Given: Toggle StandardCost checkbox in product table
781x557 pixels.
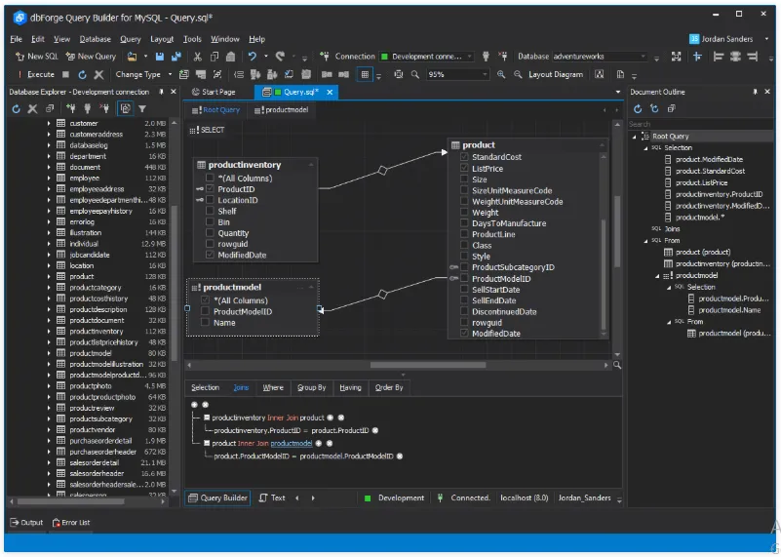Looking at the screenshot, I should coord(464,156).
